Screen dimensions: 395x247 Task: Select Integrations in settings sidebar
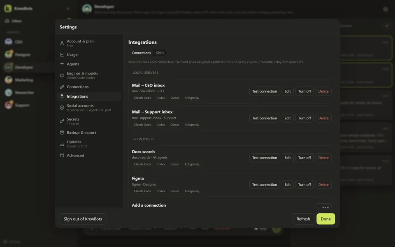point(89,96)
